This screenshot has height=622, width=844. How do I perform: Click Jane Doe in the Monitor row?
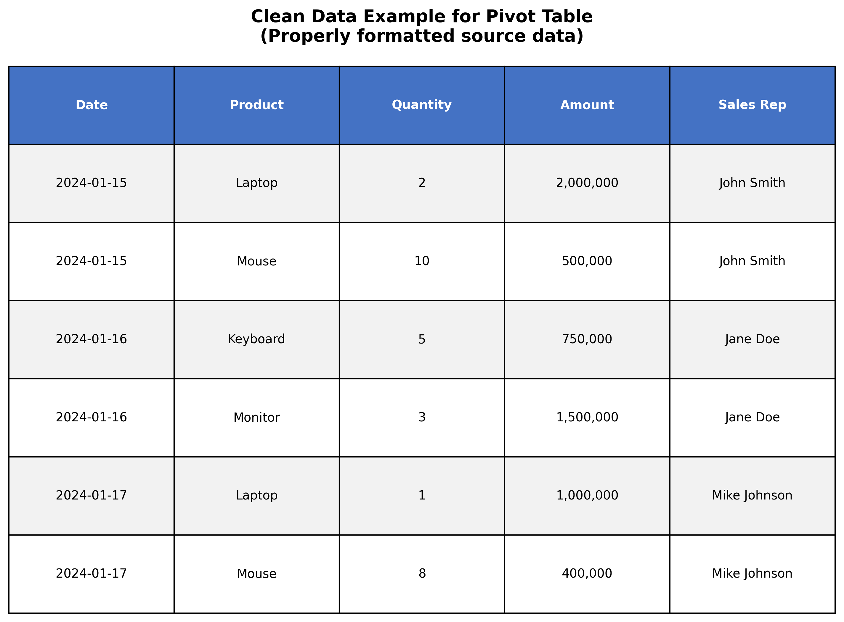point(752,418)
